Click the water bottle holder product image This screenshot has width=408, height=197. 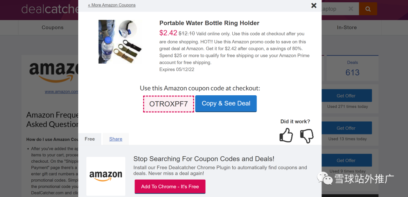coord(120,41)
